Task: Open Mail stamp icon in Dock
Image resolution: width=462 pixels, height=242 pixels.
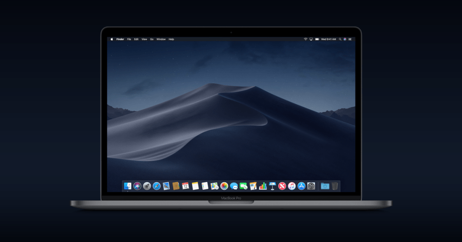Action: [166, 186]
